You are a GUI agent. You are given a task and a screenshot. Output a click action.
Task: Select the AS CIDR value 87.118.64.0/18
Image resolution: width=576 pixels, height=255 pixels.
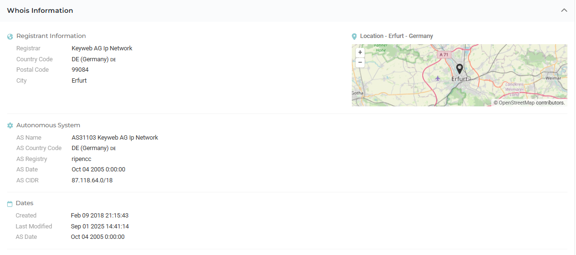(92, 180)
